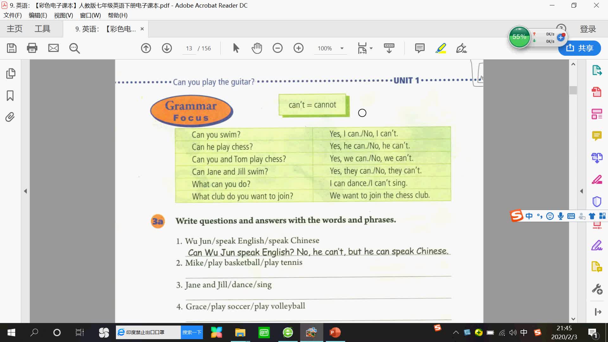Send file by email envelope icon
Viewport: 608px width, 342px height.
53,48
